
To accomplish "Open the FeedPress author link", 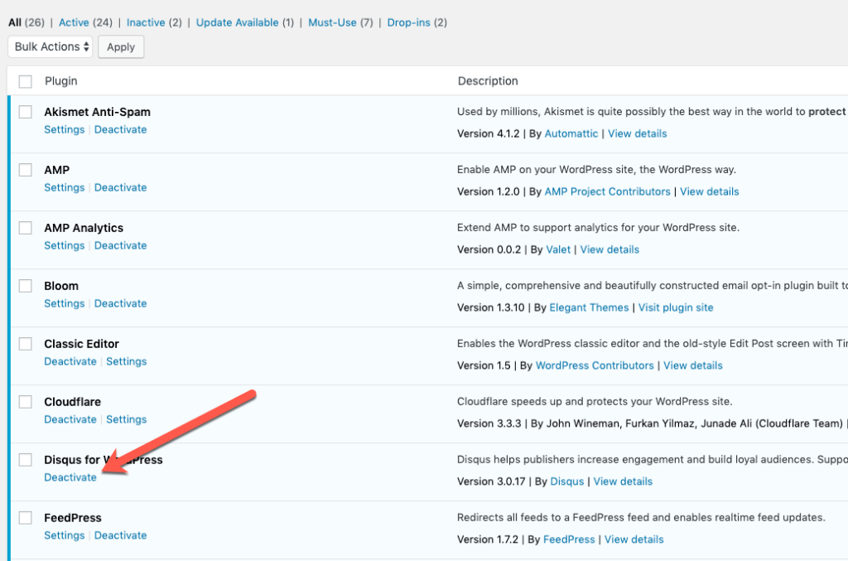I will pos(569,539).
